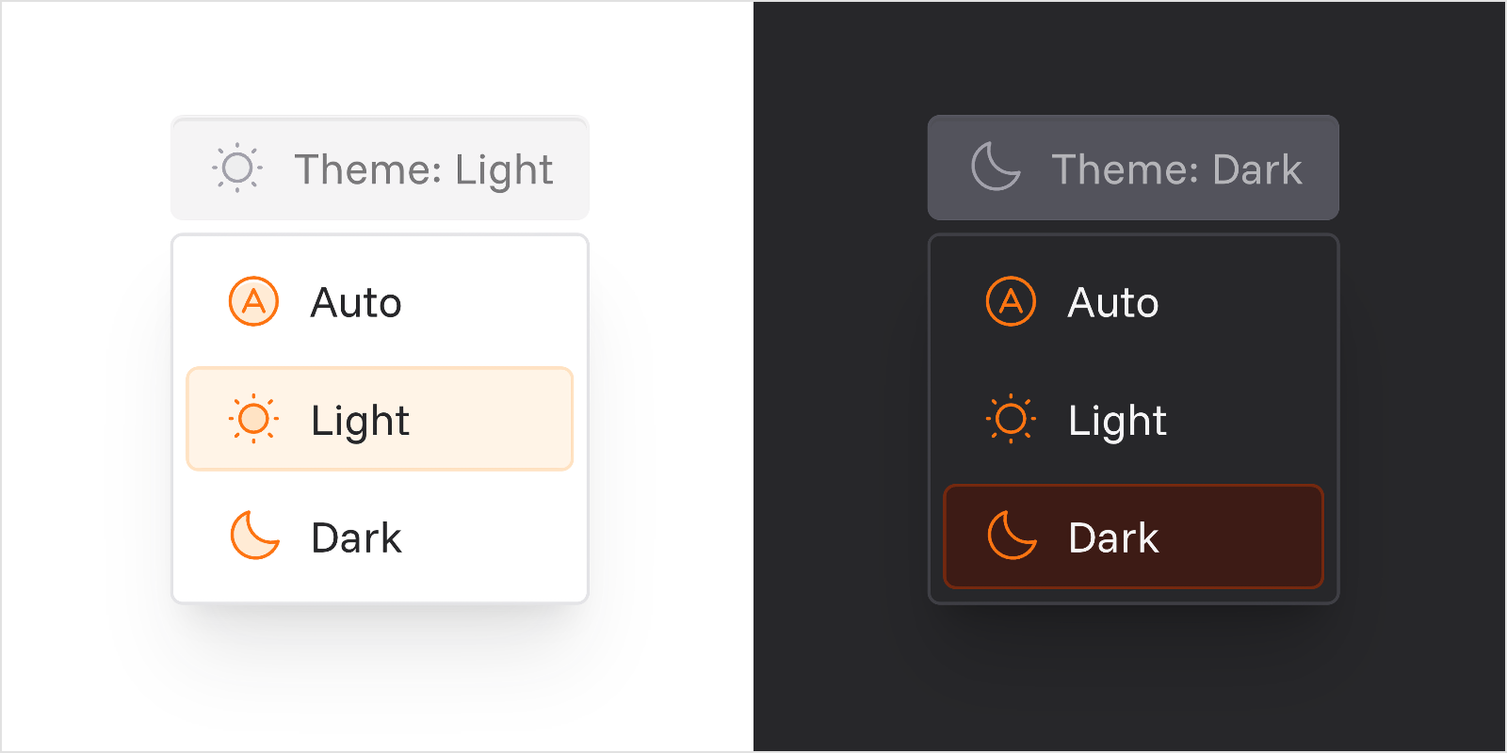Choose Auto in the dark theme menu

coord(1133,302)
